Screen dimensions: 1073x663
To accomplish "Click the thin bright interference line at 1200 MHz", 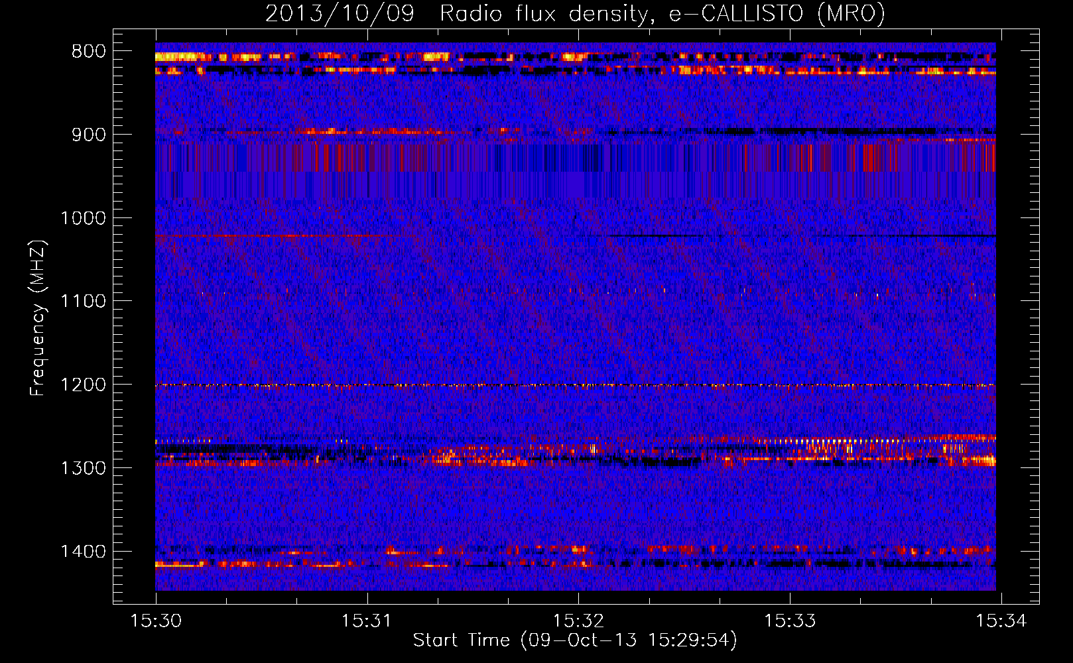I will pyautogui.click(x=575, y=385).
